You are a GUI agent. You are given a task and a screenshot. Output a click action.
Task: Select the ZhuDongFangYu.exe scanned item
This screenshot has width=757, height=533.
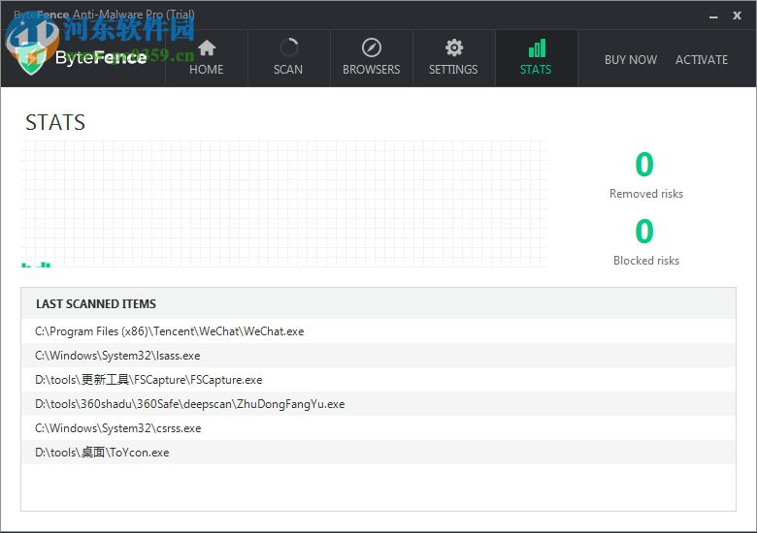click(378, 404)
